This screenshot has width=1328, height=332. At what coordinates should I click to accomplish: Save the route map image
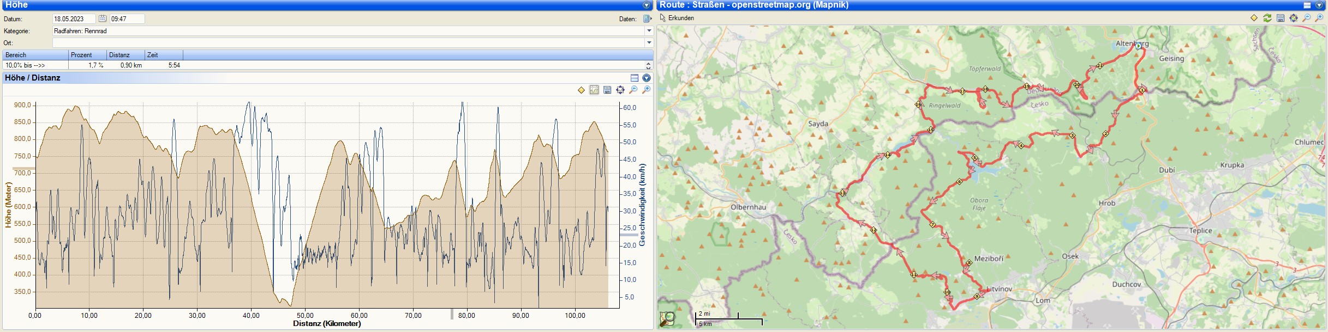(x=1281, y=18)
